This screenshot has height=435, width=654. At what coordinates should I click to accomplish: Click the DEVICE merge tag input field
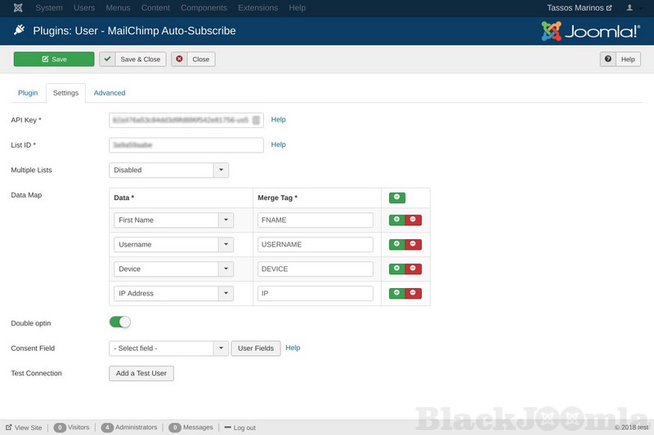click(316, 269)
